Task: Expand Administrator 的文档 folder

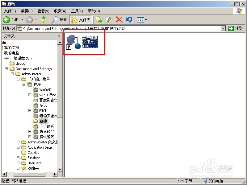Action: (x=18, y=142)
